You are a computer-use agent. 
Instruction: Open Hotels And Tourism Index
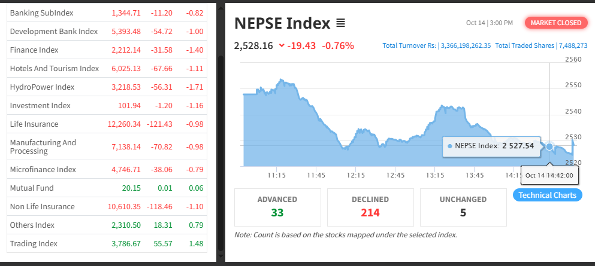tap(54, 68)
